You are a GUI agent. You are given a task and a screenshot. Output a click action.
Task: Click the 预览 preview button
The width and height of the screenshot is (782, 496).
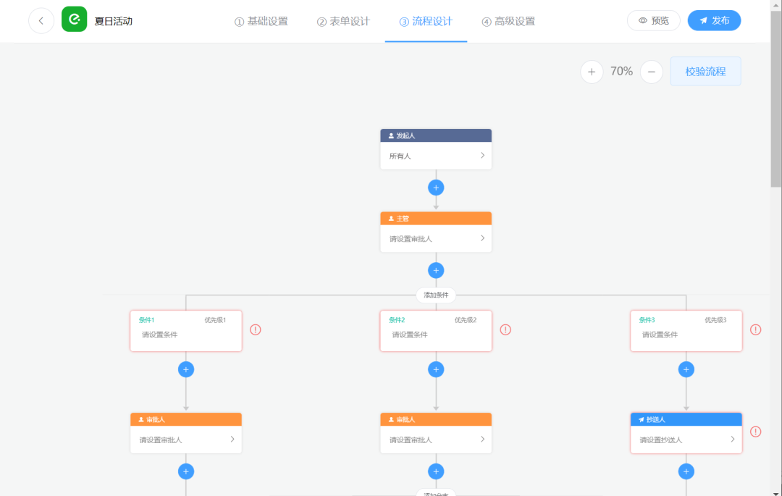click(x=654, y=20)
